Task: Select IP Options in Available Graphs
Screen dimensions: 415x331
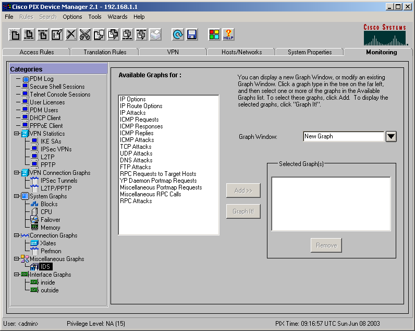Action: click(132, 99)
